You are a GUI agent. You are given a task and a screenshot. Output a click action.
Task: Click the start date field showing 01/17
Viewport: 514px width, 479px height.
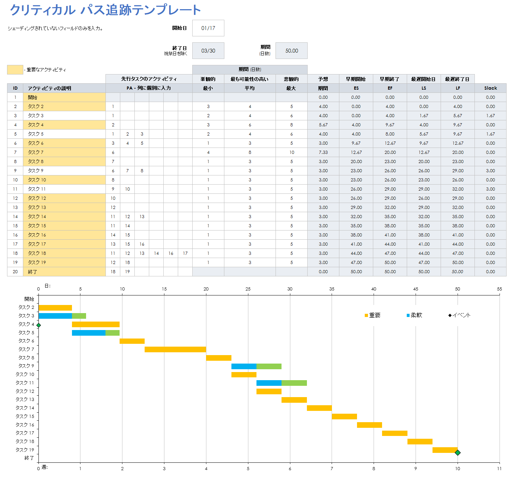point(208,28)
